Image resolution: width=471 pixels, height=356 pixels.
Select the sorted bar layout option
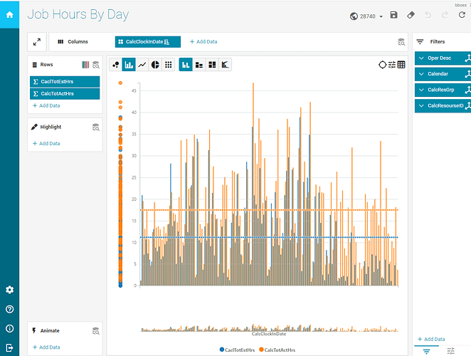pyautogui.click(x=225, y=65)
